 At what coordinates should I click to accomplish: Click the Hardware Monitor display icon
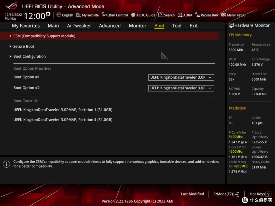(x=231, y=25)
